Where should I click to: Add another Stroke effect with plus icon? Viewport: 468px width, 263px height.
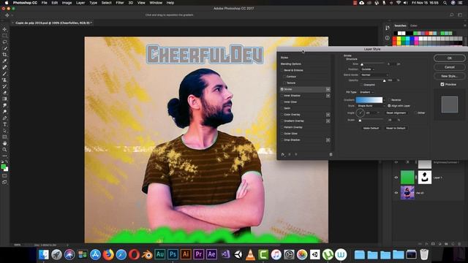[328, 89]
